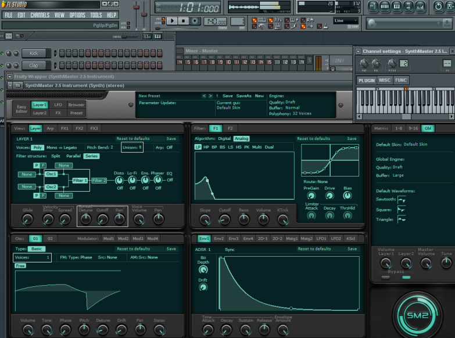The image size is (455, 338).
Task: Select pattern mode PAT indicator
Action: point(164,19)
